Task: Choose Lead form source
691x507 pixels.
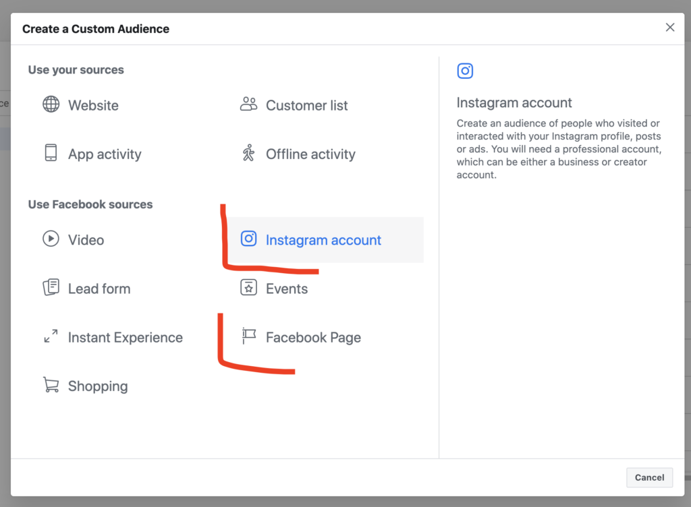Action: 99,289
